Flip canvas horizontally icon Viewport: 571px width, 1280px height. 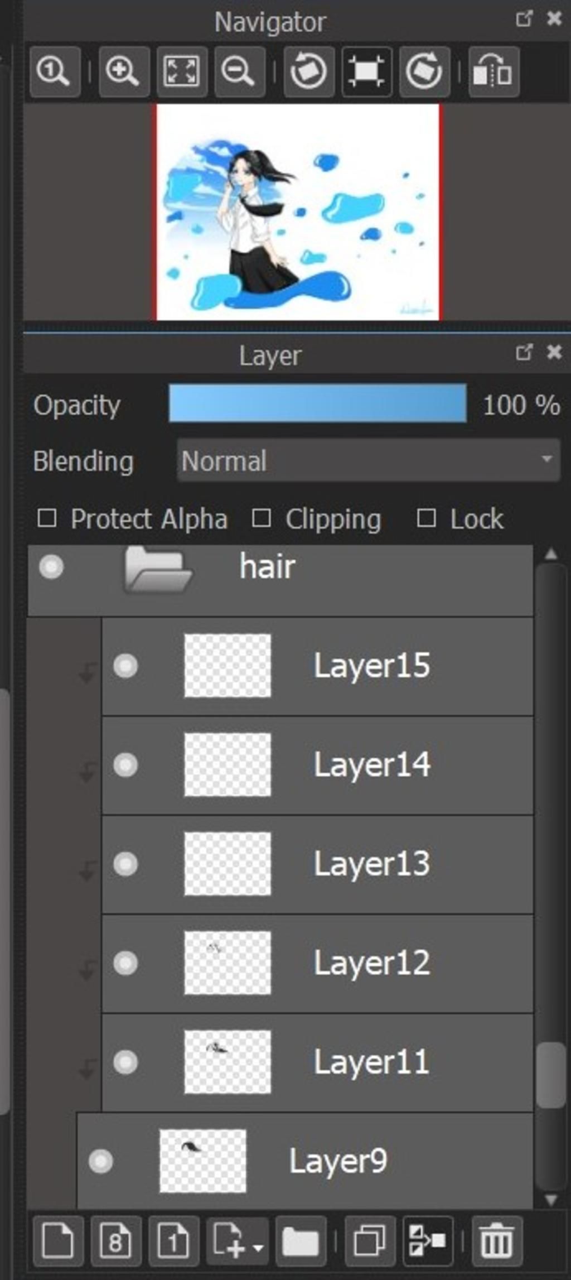click(x=493, y=72)
